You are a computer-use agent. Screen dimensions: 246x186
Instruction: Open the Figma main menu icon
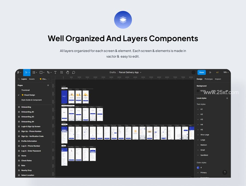(19, 72)
